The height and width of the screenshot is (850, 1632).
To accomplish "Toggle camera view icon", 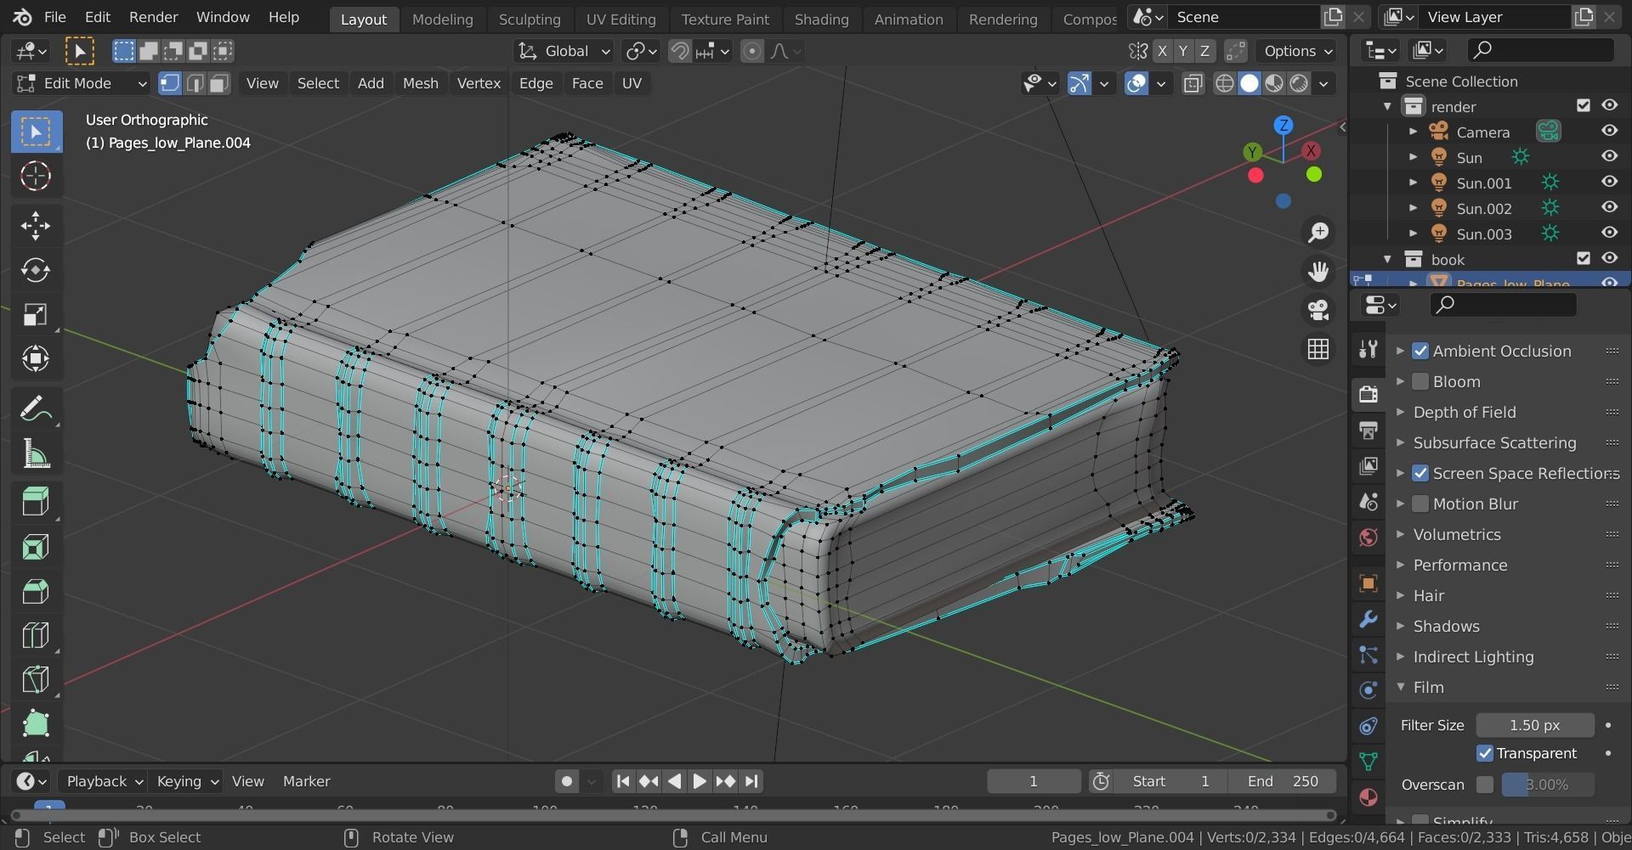I will pyautogui.click(x=1318, y=310).
